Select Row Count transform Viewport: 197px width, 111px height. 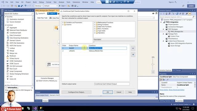coord(13,69)
